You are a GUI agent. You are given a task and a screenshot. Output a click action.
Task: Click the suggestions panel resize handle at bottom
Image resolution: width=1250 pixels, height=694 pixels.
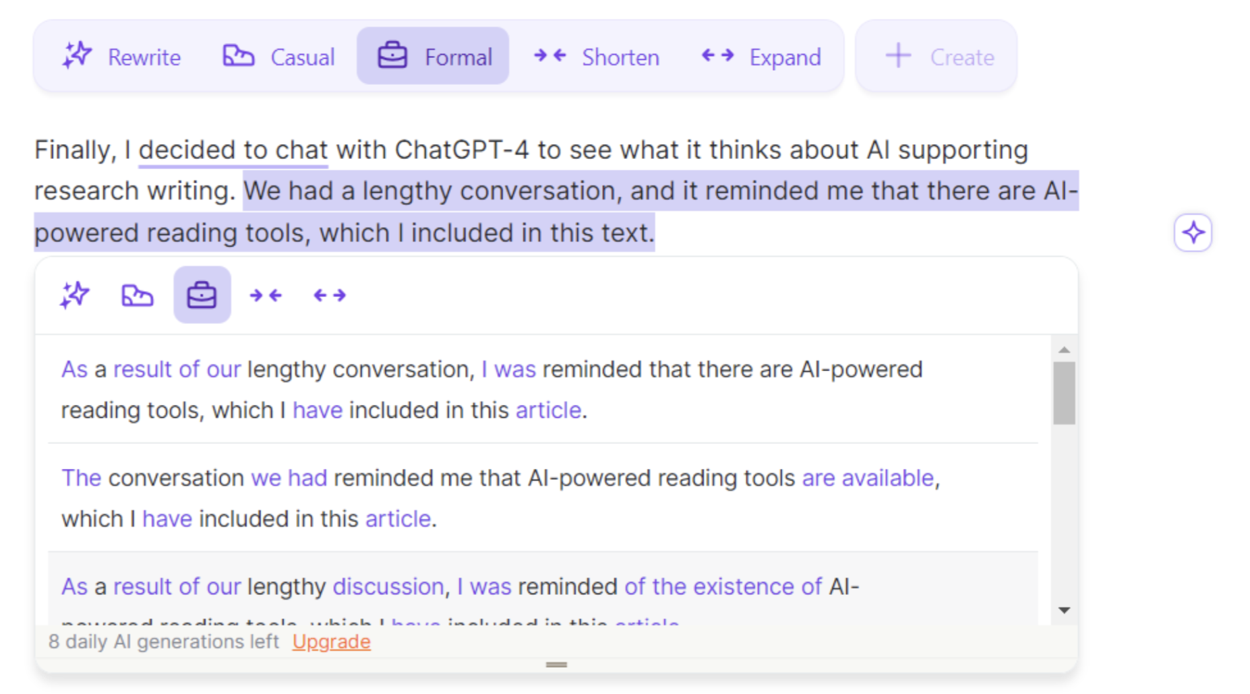(x=556, y=665)
